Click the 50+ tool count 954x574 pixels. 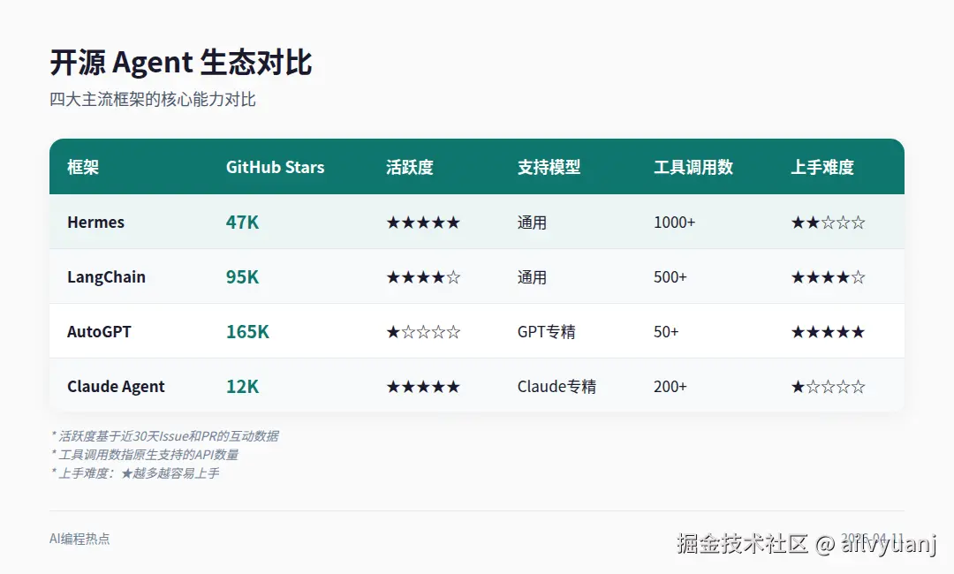coord(666,331)
